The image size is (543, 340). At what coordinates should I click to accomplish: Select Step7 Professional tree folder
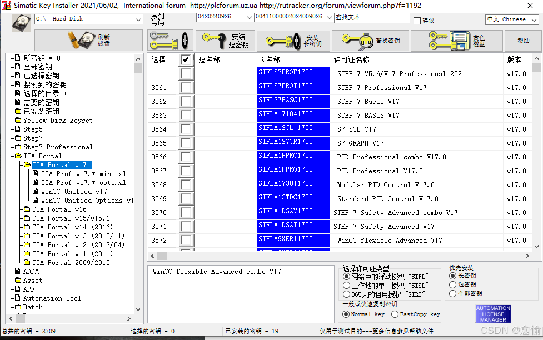(x=58, y=147)
